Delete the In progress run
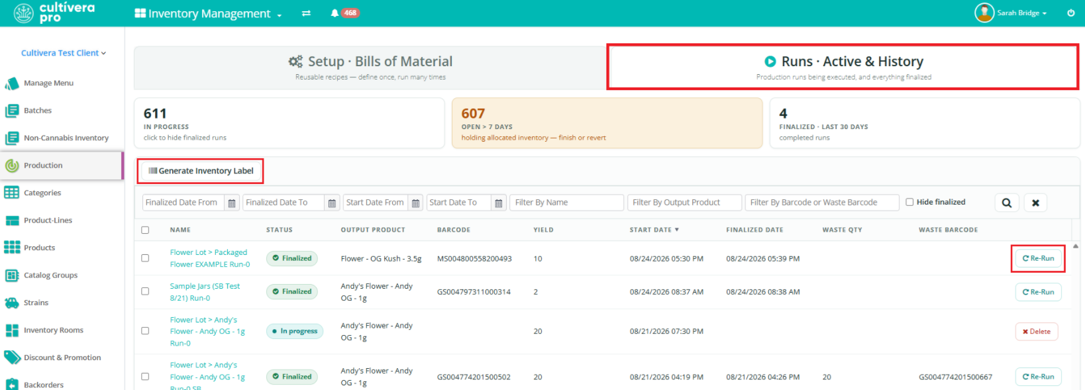The image size is (1085, 390). click(x=1037, y=332)
